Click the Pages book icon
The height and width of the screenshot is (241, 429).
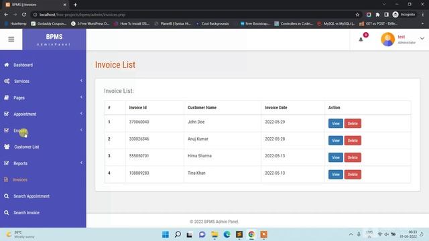coord(7,98)
